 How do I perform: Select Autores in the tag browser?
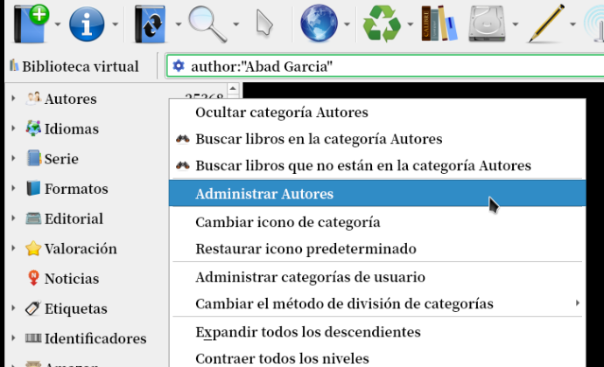71,99
